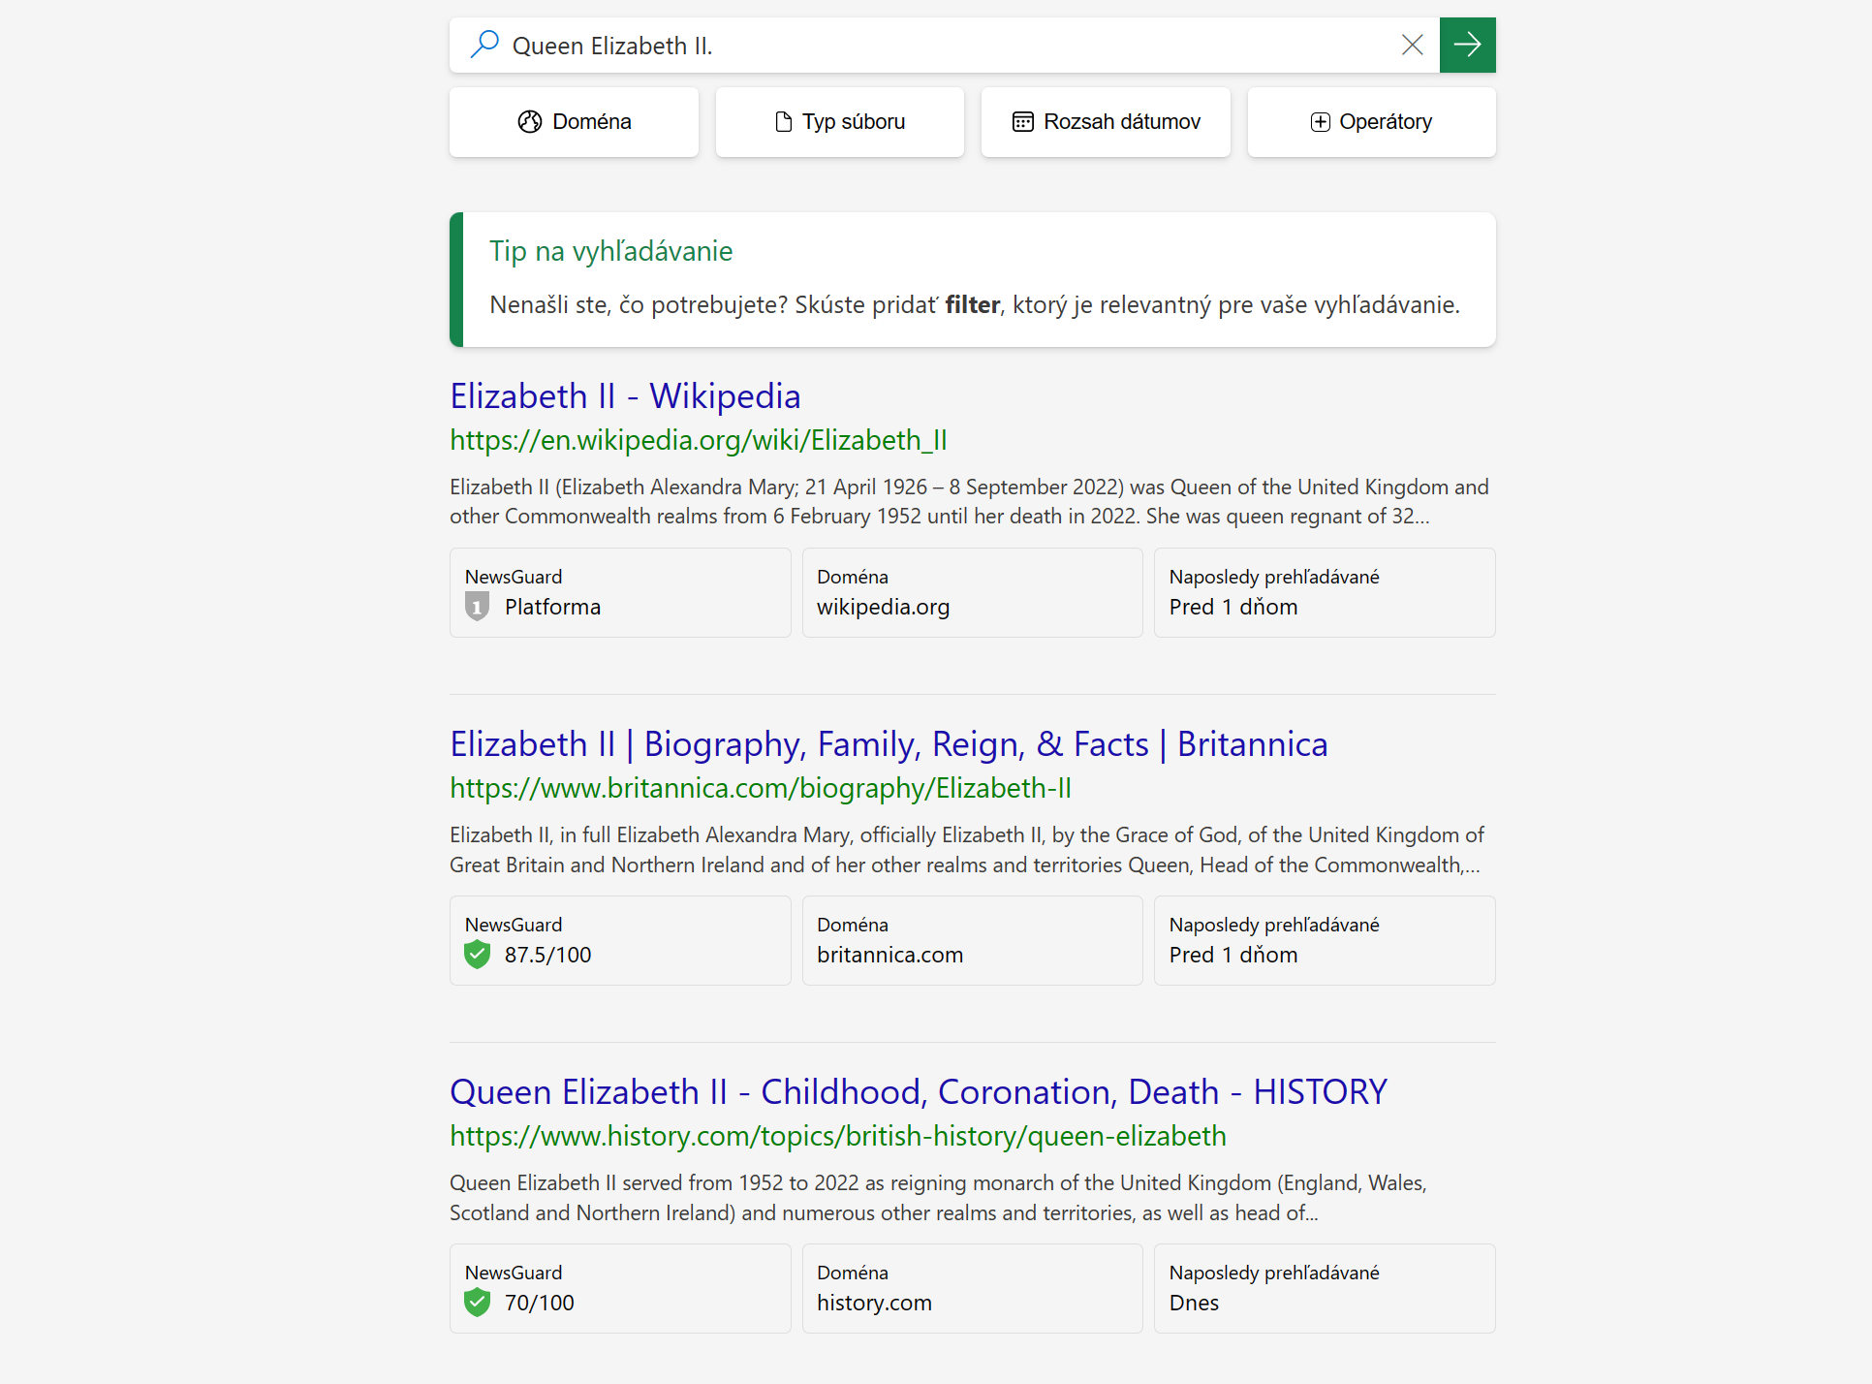Screen dimensions: 1872x1384
Task: Open the Doména filter
Action: pyautogui.click(x=574, y=122)
